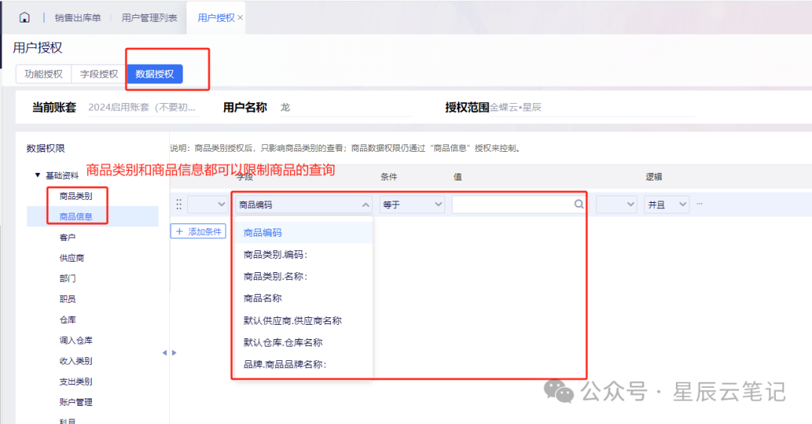Open the row's more options ellipsis
The image size is (812, 424).
(700, 204)
